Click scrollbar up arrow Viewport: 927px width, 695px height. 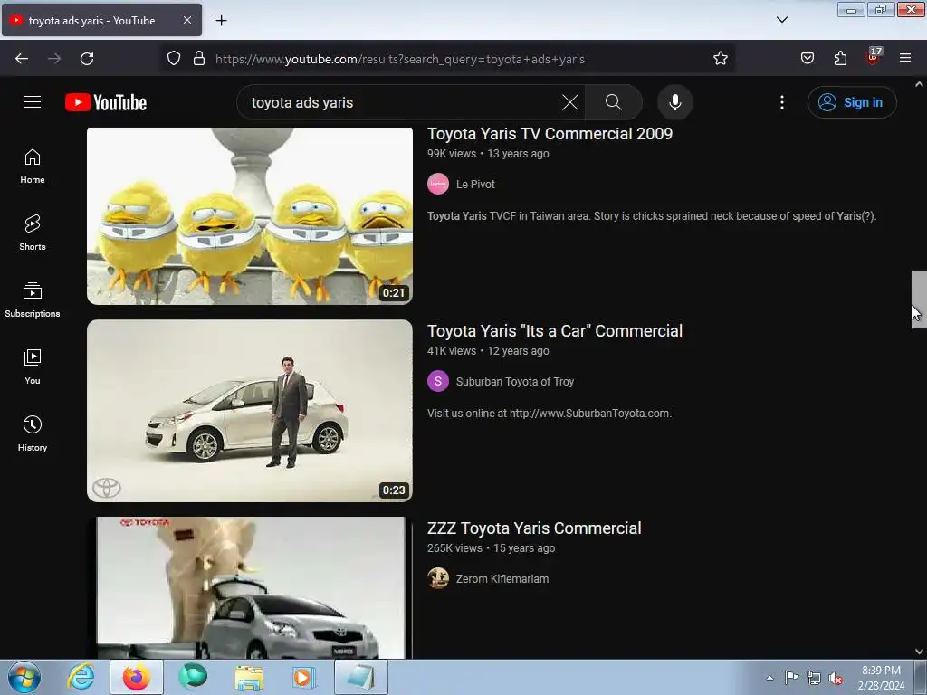coord(919,84)
